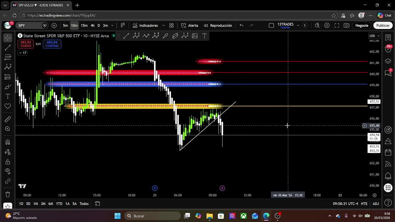This screenshot has height=222, width=395.
Task: Open the go to date calendar icon
Action: pos(97,204)
